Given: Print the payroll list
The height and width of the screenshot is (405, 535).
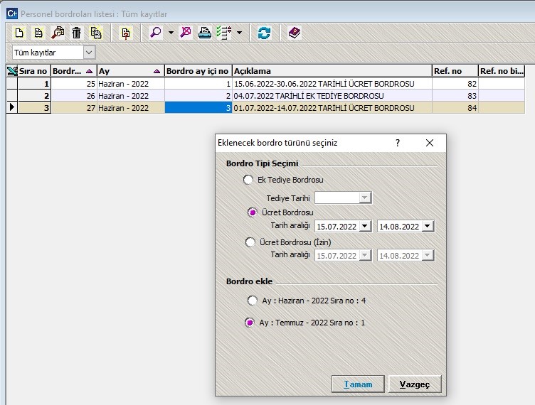Looking at the screenshot, I should (x=205, y=33).
